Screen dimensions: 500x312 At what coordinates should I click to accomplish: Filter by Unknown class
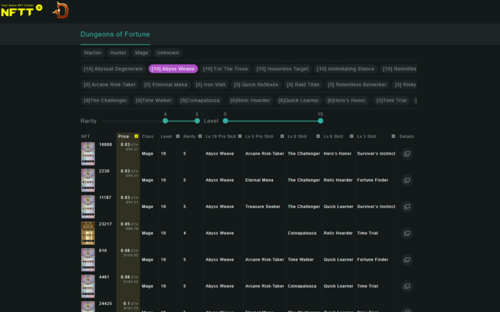(x=168, y=53)
